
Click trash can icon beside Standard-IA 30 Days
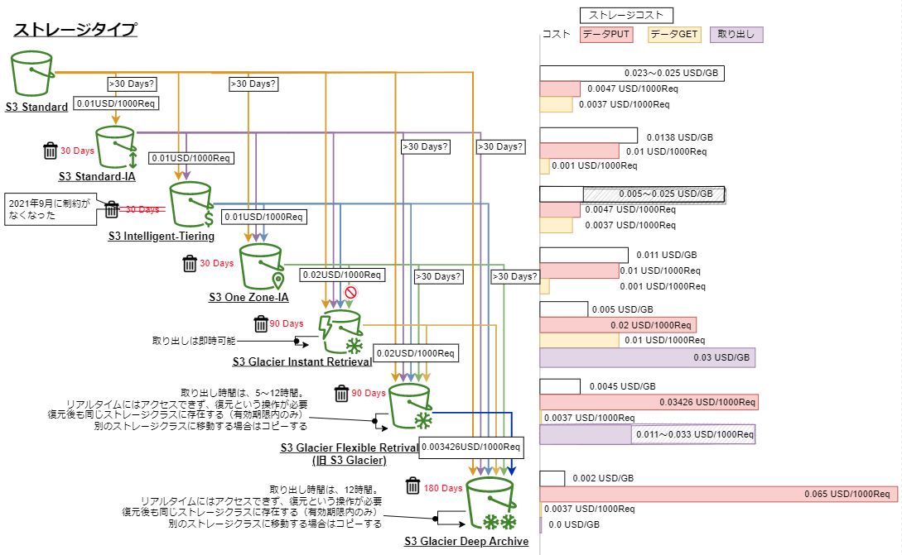coord(51,151)
